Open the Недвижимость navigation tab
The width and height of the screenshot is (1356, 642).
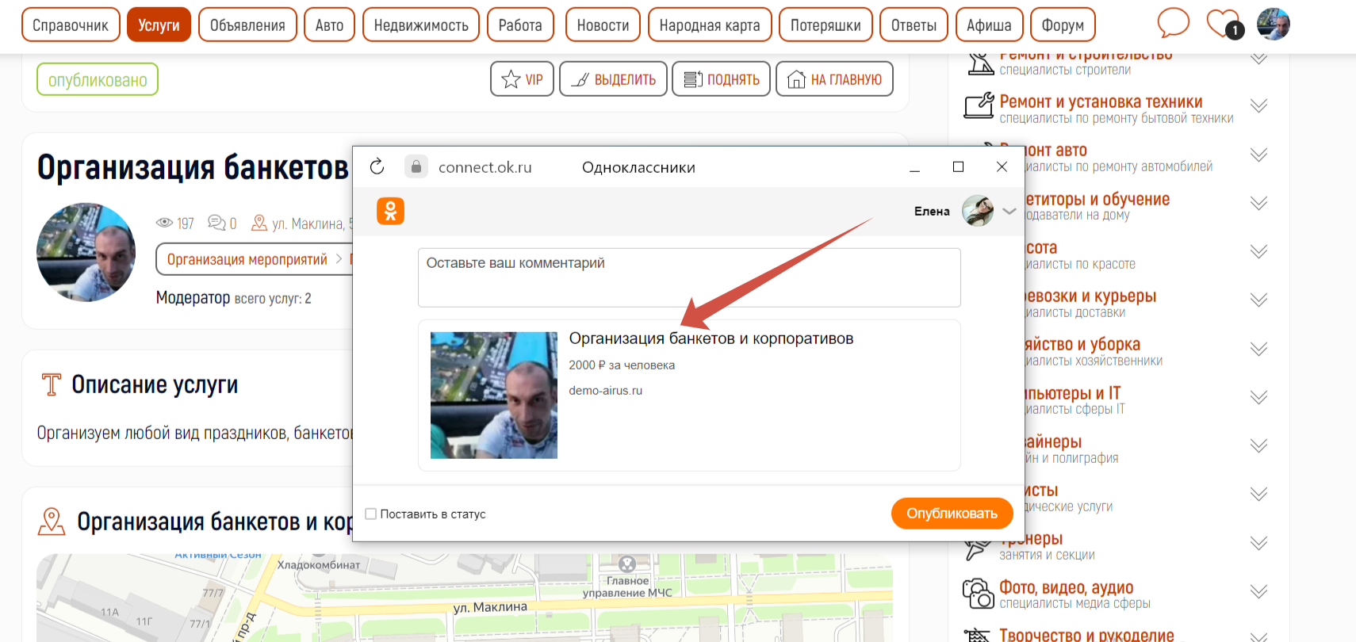(420, 25)
